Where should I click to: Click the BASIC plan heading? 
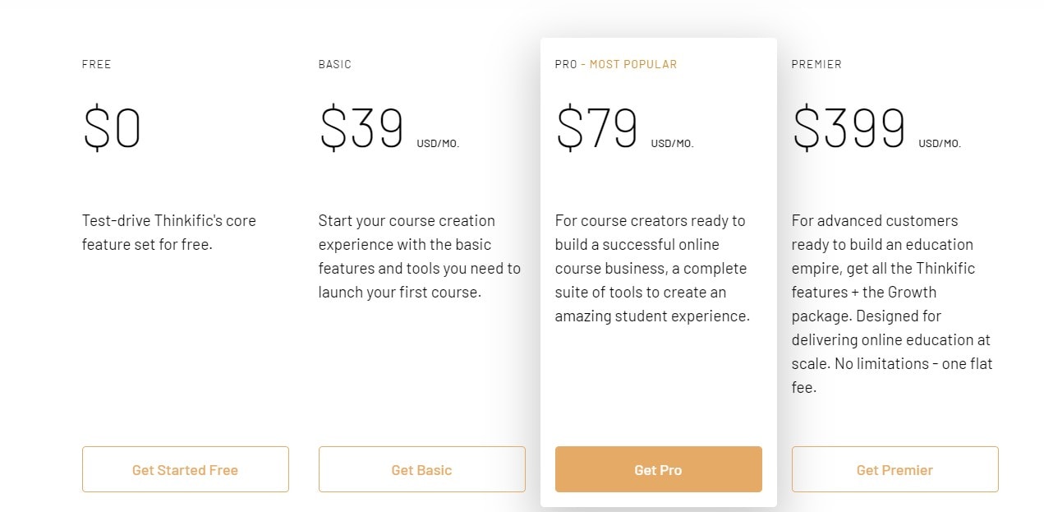coord(334,64)
